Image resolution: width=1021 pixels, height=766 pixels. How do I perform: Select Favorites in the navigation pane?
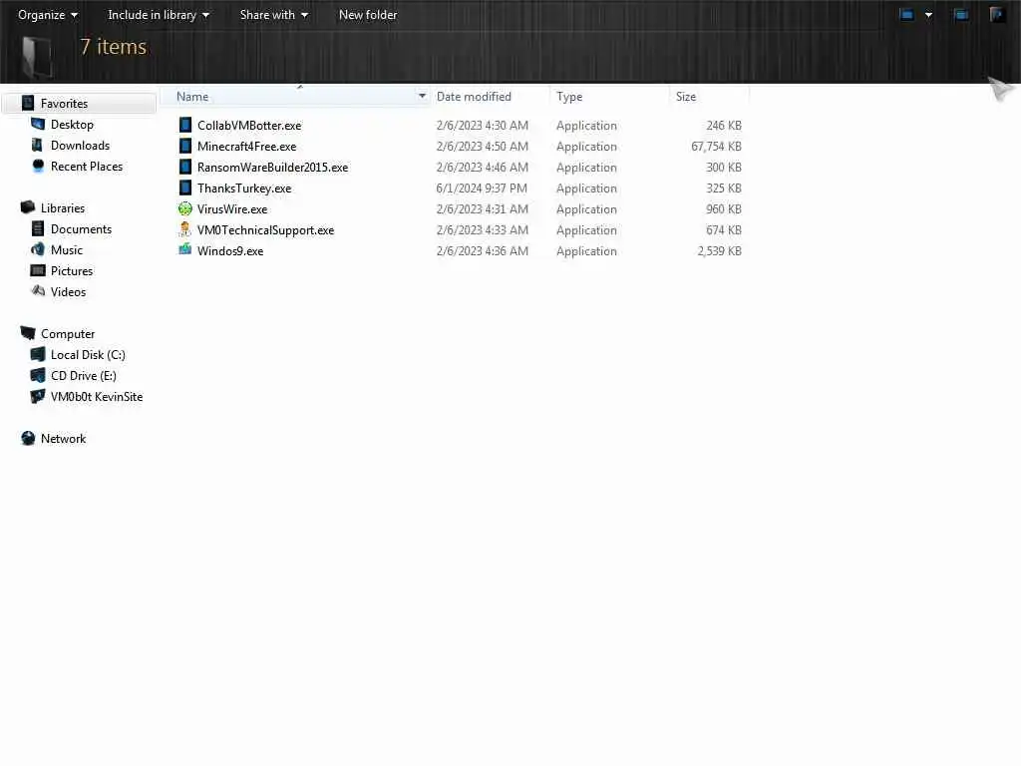[x=64, y=104]
